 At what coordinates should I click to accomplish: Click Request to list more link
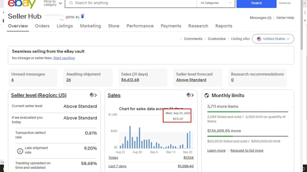pyautogui.click(x=247, y=150)
